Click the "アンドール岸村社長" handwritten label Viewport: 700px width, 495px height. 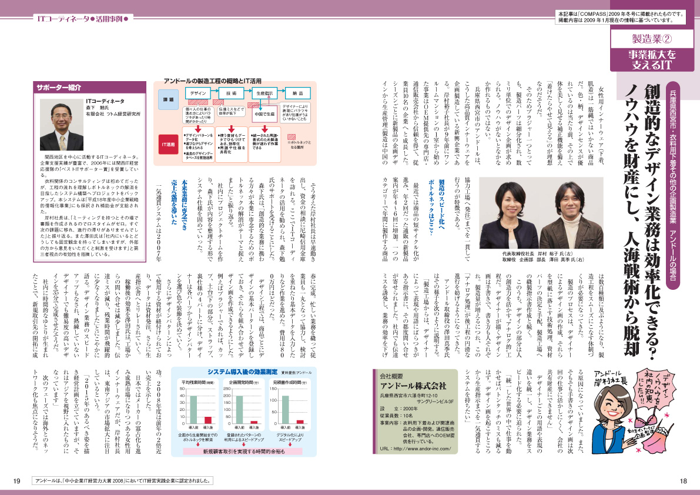[611, 377]
